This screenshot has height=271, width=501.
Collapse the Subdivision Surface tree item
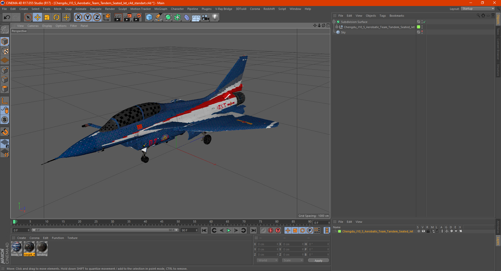pos(334,22)
